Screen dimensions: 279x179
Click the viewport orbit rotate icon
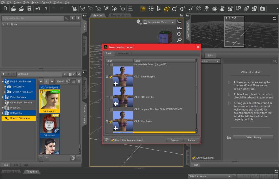[x=179, y=28]
